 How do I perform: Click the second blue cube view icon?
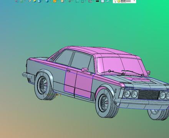coord(47,1)
